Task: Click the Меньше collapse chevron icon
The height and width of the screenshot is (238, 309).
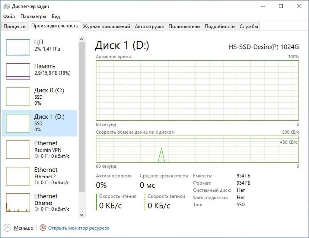Action: click(8, 228)
